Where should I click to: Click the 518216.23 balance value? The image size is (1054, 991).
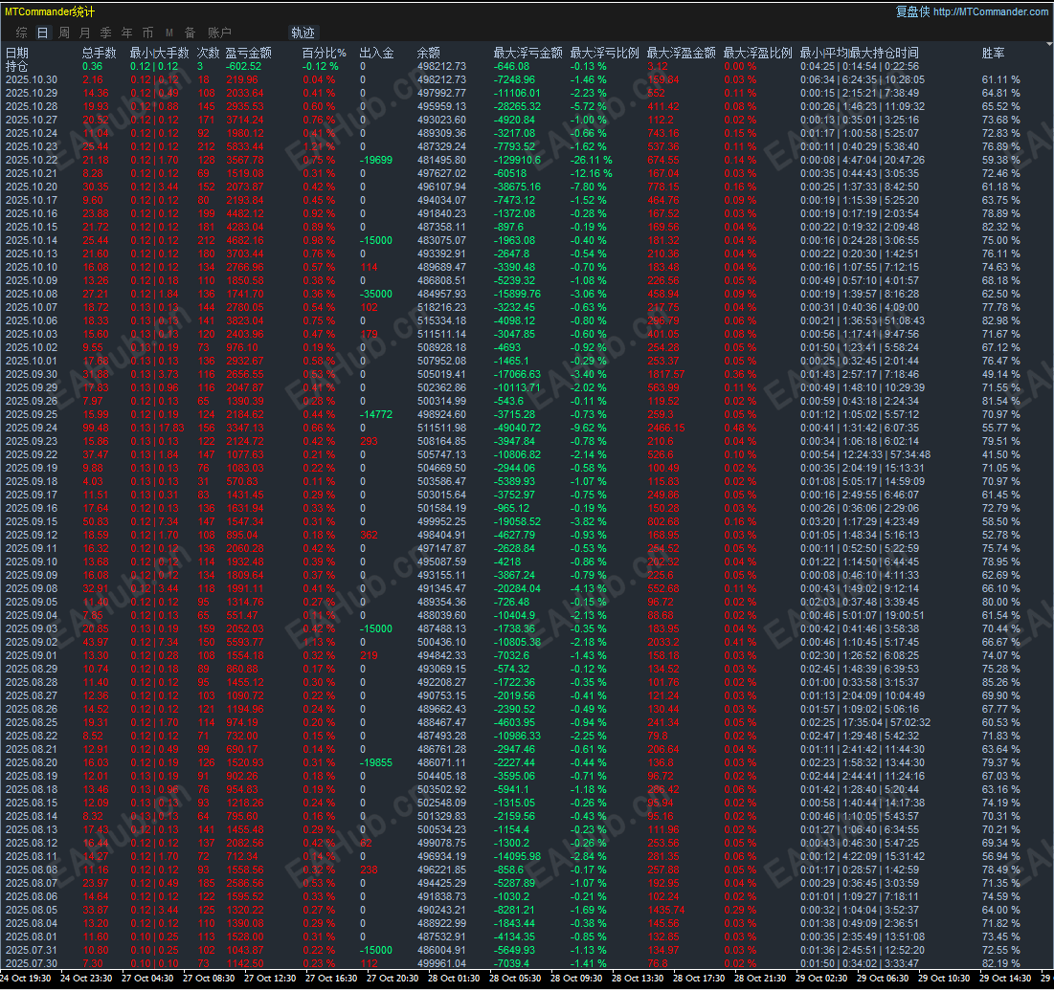[x=441, y=307]
